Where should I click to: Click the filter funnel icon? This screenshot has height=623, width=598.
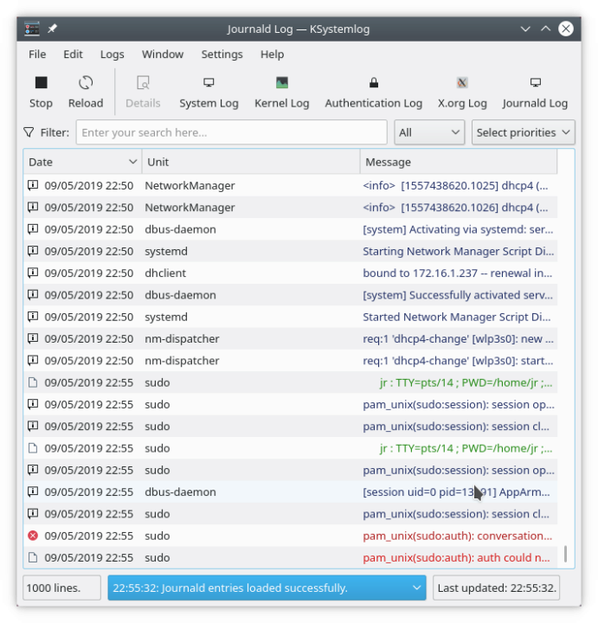29,132
